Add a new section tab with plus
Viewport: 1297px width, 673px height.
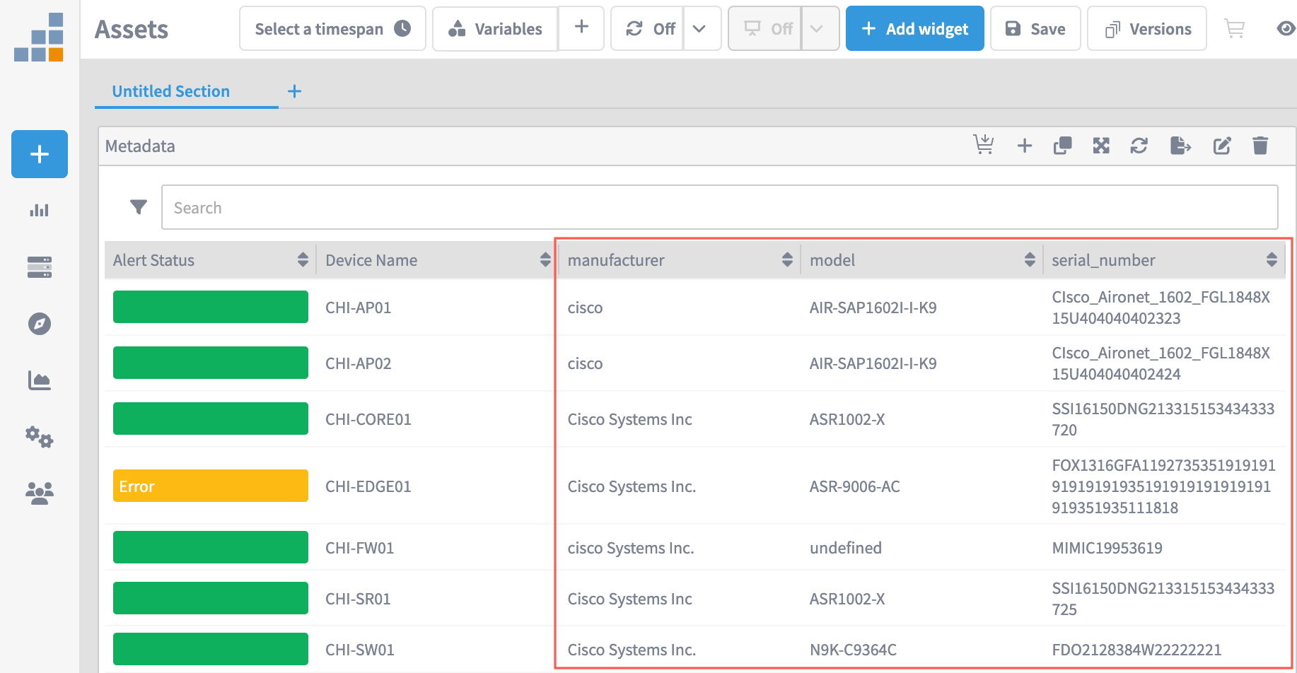[x=294, y=91]
